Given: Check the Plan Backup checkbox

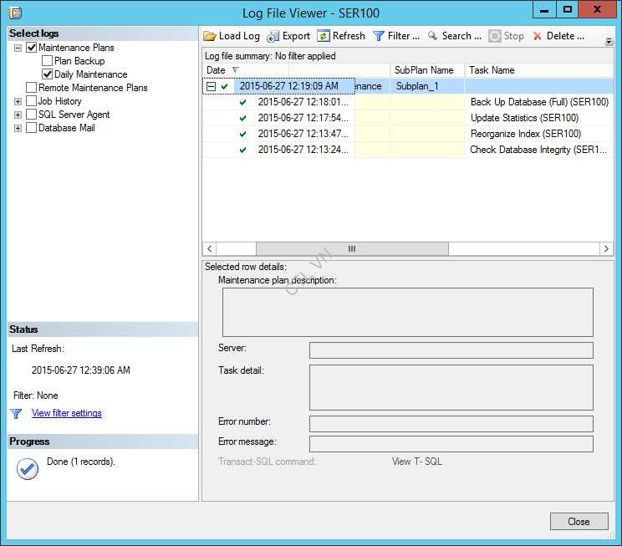Looking at the screenshot, I should [48, 61].
